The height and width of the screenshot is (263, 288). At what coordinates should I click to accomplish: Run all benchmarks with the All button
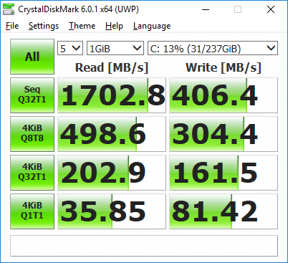coord(32,57)
